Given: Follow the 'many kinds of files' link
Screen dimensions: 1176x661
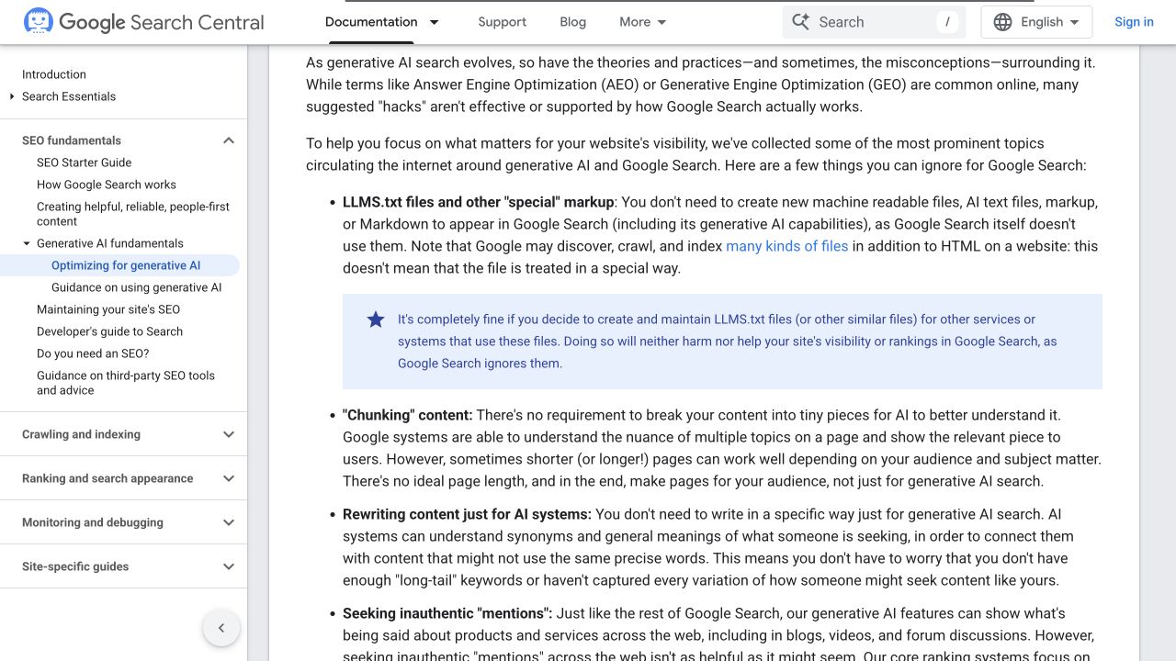Looking at the screenshot, I should pos(787,246).
